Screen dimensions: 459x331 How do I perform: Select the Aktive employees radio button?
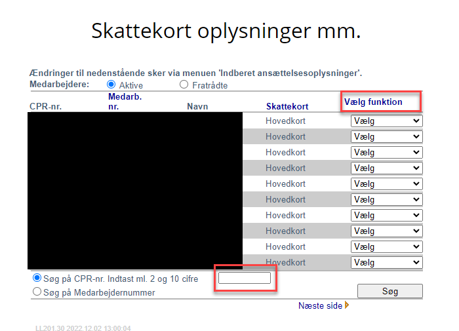(111, 85)
